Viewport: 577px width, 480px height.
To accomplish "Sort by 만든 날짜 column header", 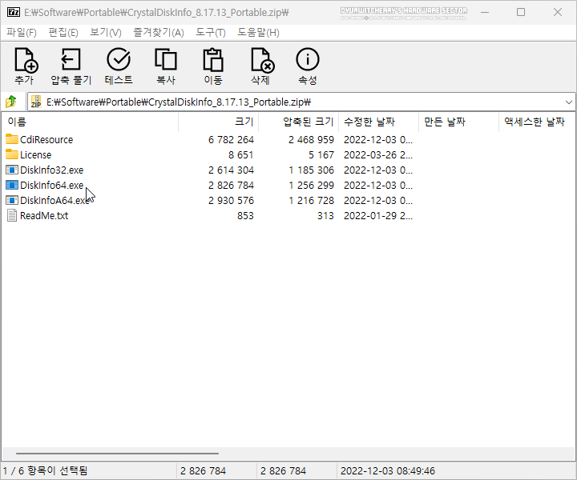I will coord(459,122).
